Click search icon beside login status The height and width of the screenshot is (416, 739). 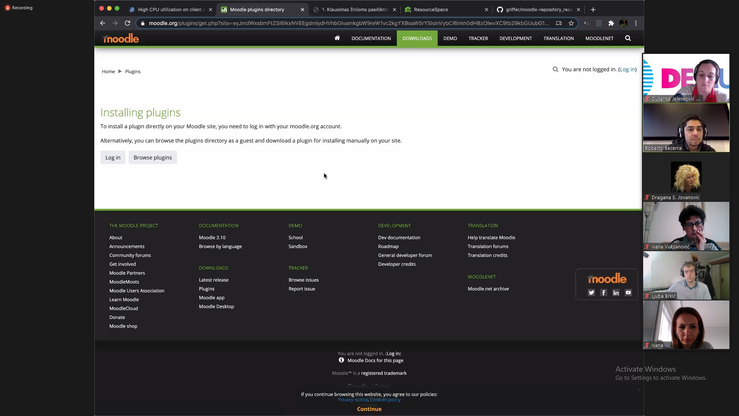pyautogui.click(x=555, y=69)
